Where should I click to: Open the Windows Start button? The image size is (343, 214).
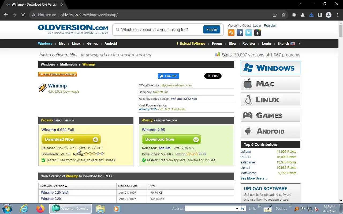7,209
